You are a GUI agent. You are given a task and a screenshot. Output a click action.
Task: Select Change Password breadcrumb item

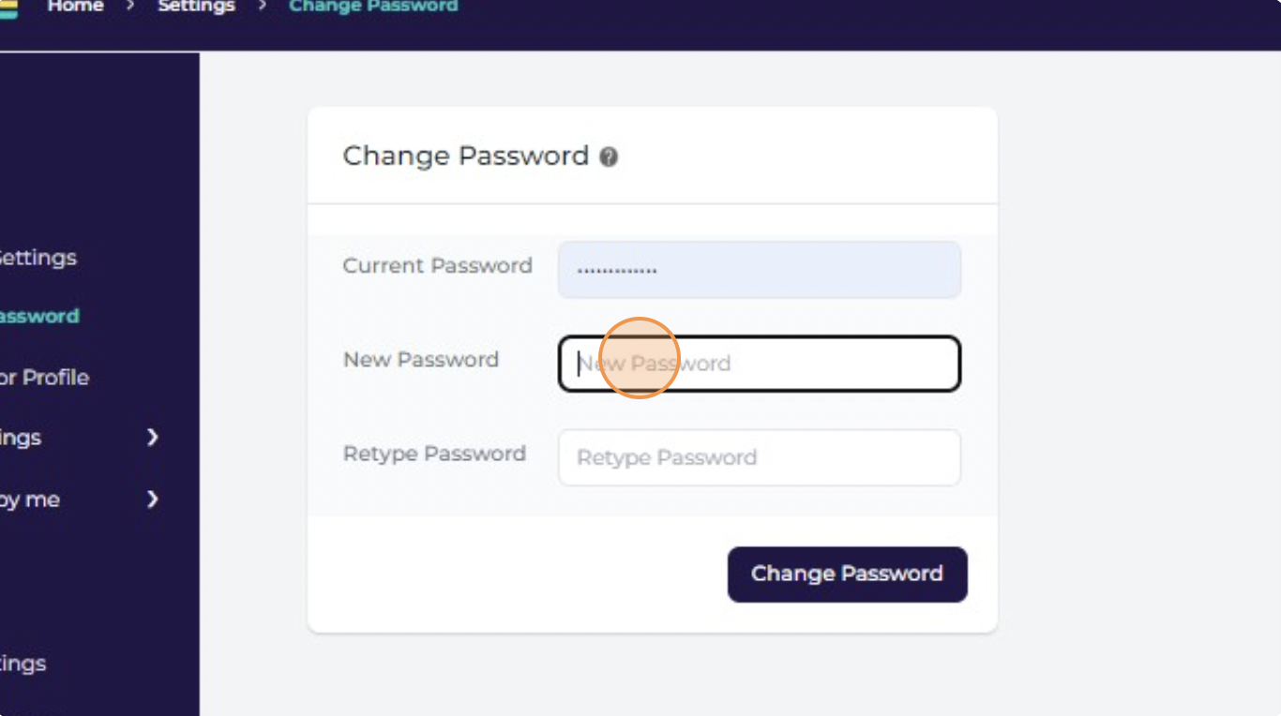373,7
